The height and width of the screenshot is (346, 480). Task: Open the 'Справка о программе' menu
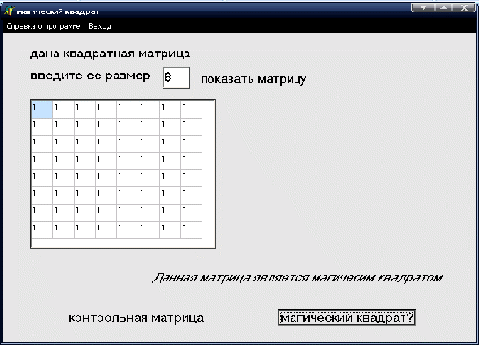(43, 26)
